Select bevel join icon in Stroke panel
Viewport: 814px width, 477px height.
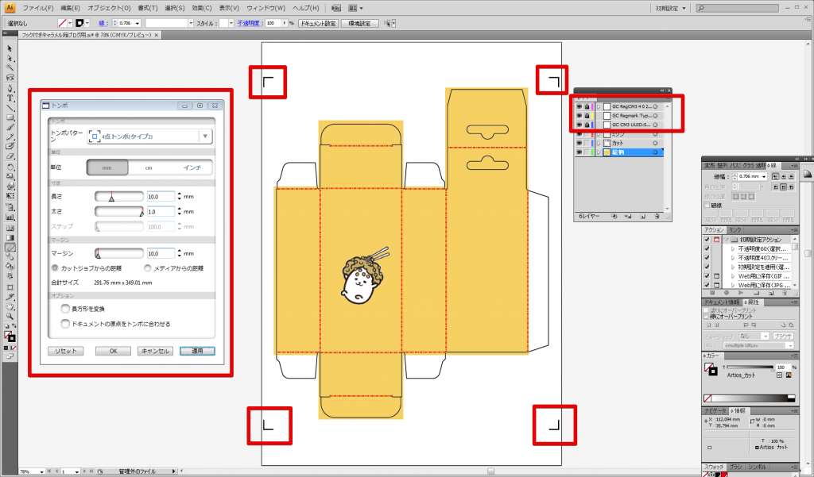click(791, 187)
